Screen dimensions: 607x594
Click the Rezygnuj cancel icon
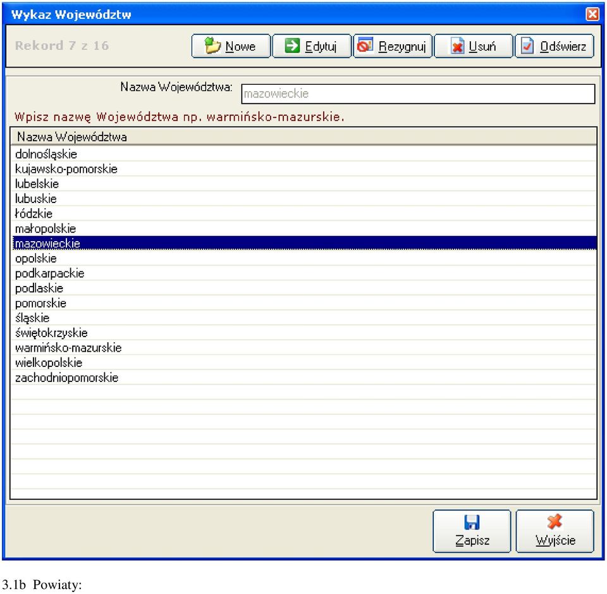coord(365,45)
